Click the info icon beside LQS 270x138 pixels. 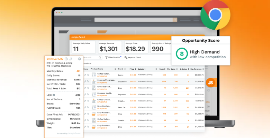(x=54, y=95)
